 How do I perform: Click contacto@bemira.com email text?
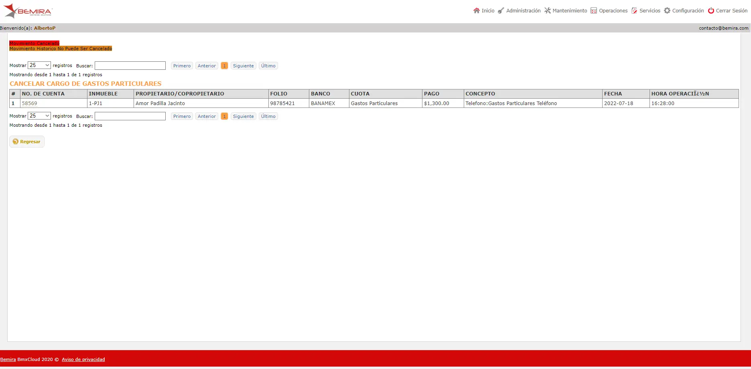tap(723, 28)
